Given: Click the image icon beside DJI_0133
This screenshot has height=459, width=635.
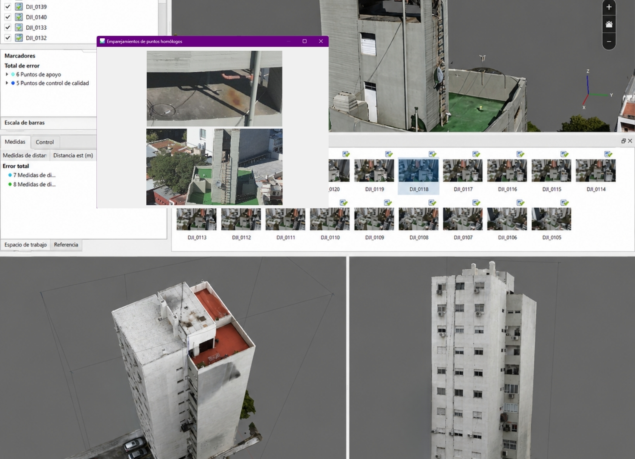Looking at the screenshot, I should [x=19, y=28].
